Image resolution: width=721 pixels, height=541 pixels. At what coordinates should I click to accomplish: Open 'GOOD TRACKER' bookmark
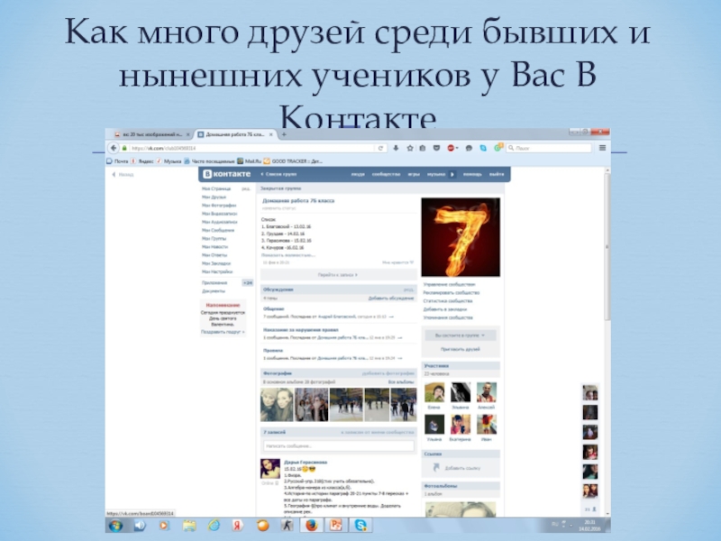click(293, 161)
